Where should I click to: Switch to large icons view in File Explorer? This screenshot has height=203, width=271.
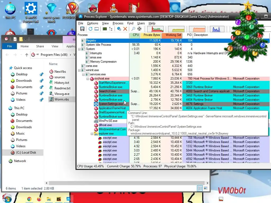206,188
